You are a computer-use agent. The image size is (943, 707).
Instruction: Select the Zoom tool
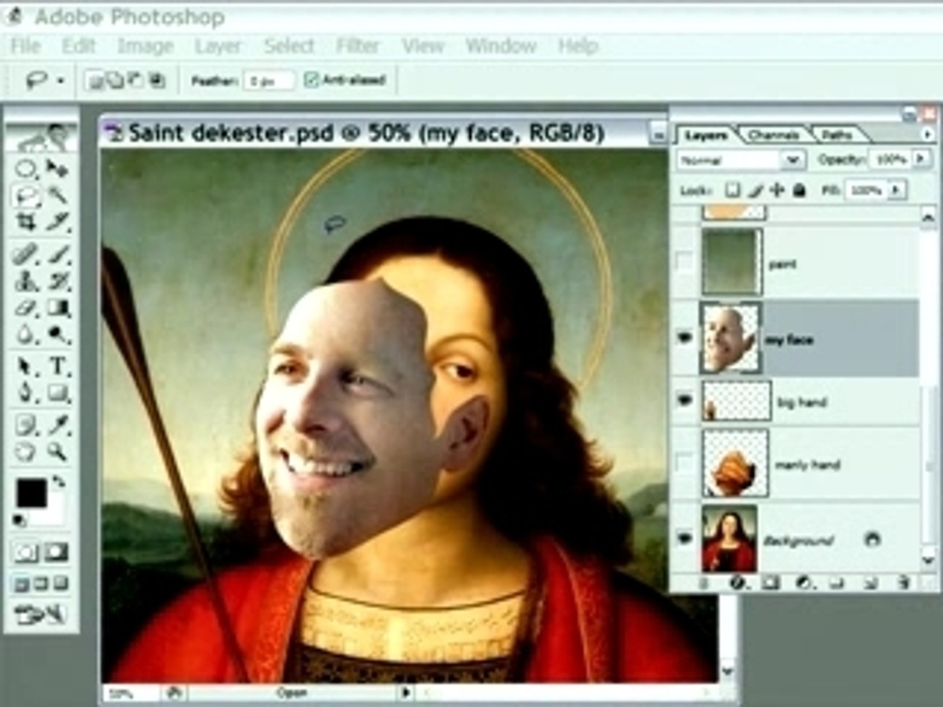tap(58, 452)
